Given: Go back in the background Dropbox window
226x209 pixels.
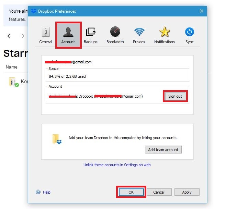Looking at the screenshot, I should click(x=9, y=36).
